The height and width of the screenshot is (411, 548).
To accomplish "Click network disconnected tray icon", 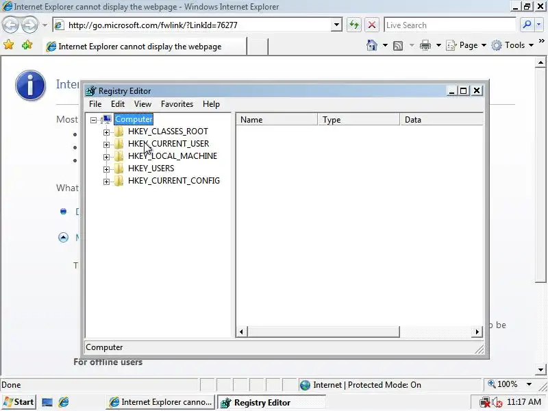I will 485,403.
